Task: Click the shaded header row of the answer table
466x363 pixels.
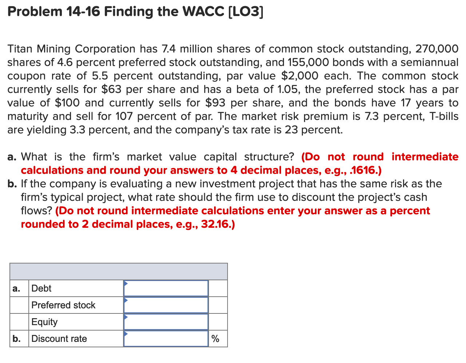Action: point(118,272)
